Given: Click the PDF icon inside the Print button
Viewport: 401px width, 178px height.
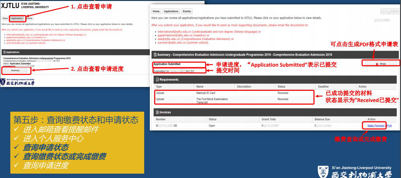Looking at the screenshot, I should click(x=377, y=64).
